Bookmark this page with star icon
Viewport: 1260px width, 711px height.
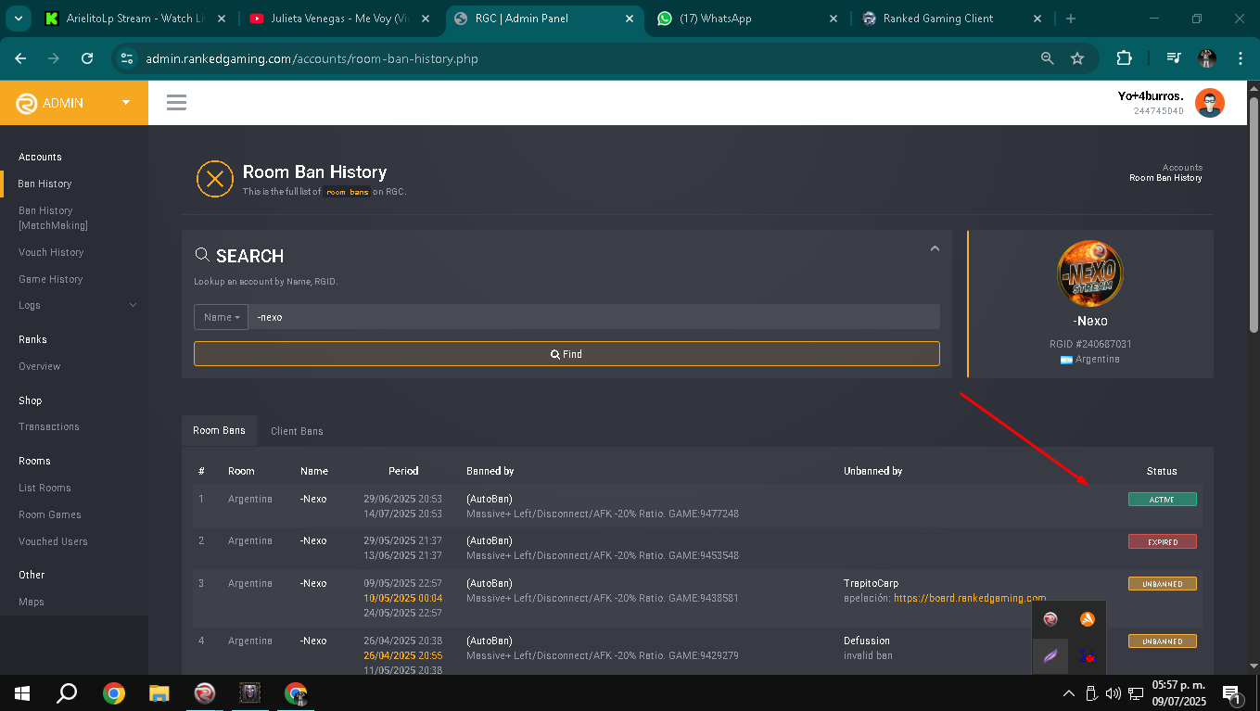pos(1077,58)
